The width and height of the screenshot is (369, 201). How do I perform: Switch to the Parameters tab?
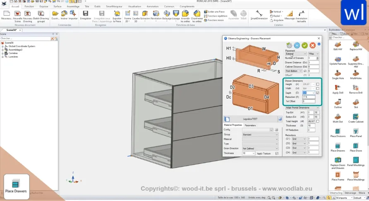tap(250, 125)
